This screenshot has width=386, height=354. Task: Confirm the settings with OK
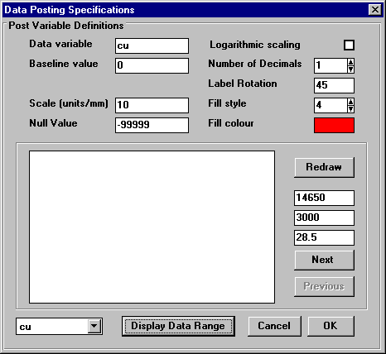[331, 326]
